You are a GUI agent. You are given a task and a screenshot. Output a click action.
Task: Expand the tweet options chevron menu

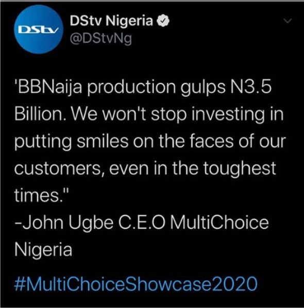tap(288, 21)
